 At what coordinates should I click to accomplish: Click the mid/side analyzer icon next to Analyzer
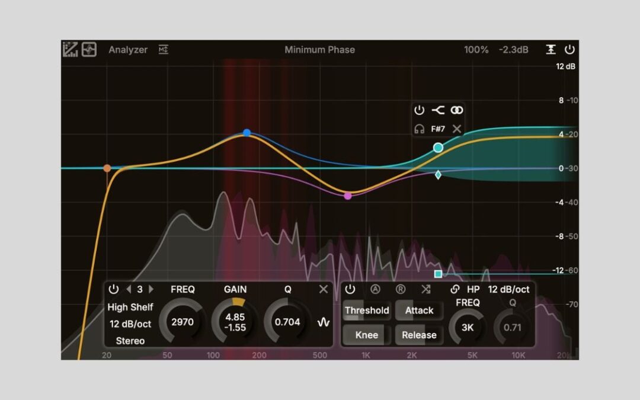(162, 50)
